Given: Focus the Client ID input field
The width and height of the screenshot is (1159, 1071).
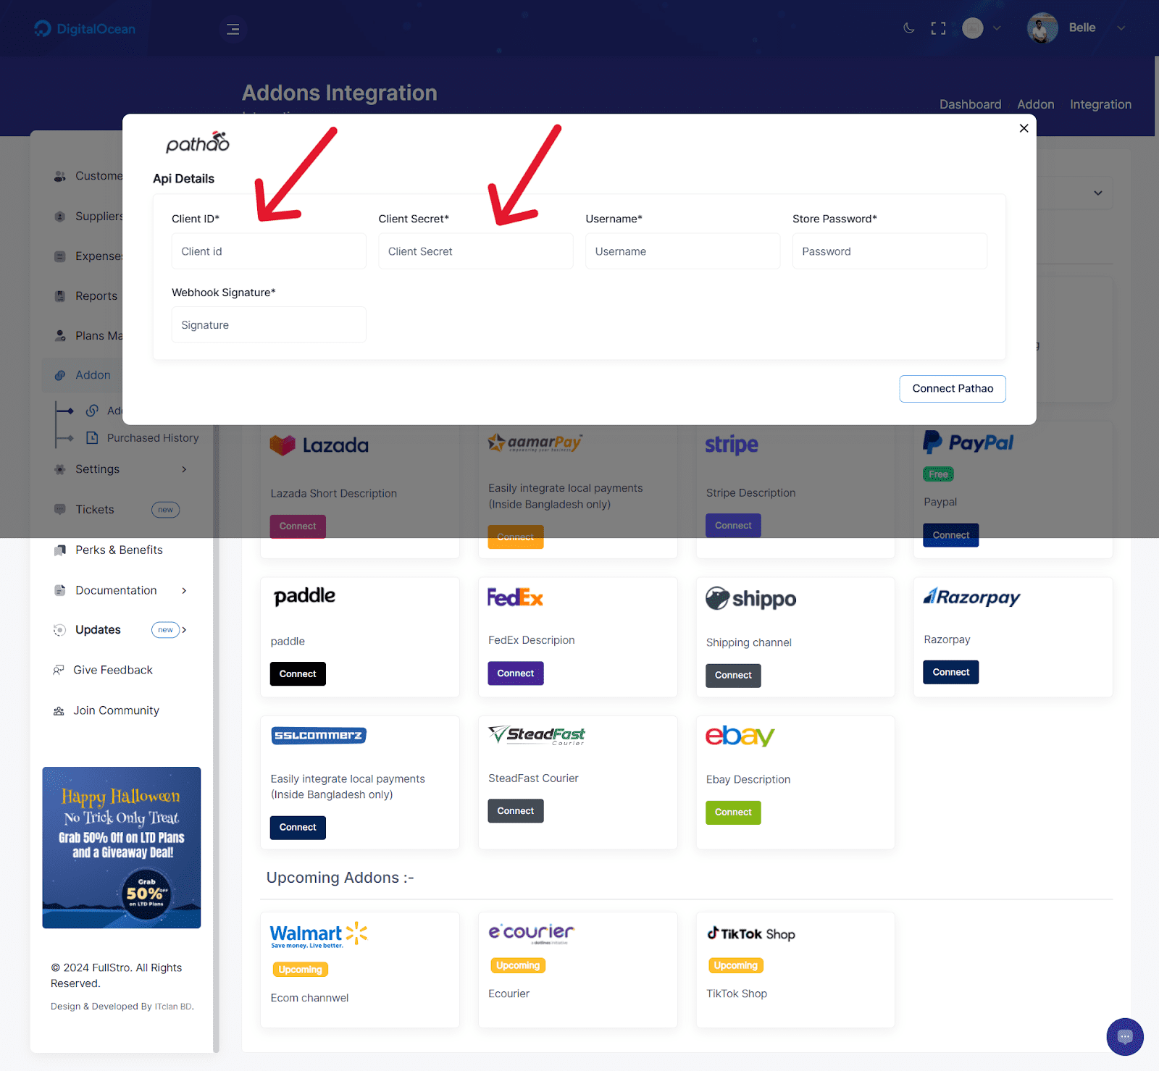Looking at the screenshot, I should pyautogui.click(x=269, y=251).
